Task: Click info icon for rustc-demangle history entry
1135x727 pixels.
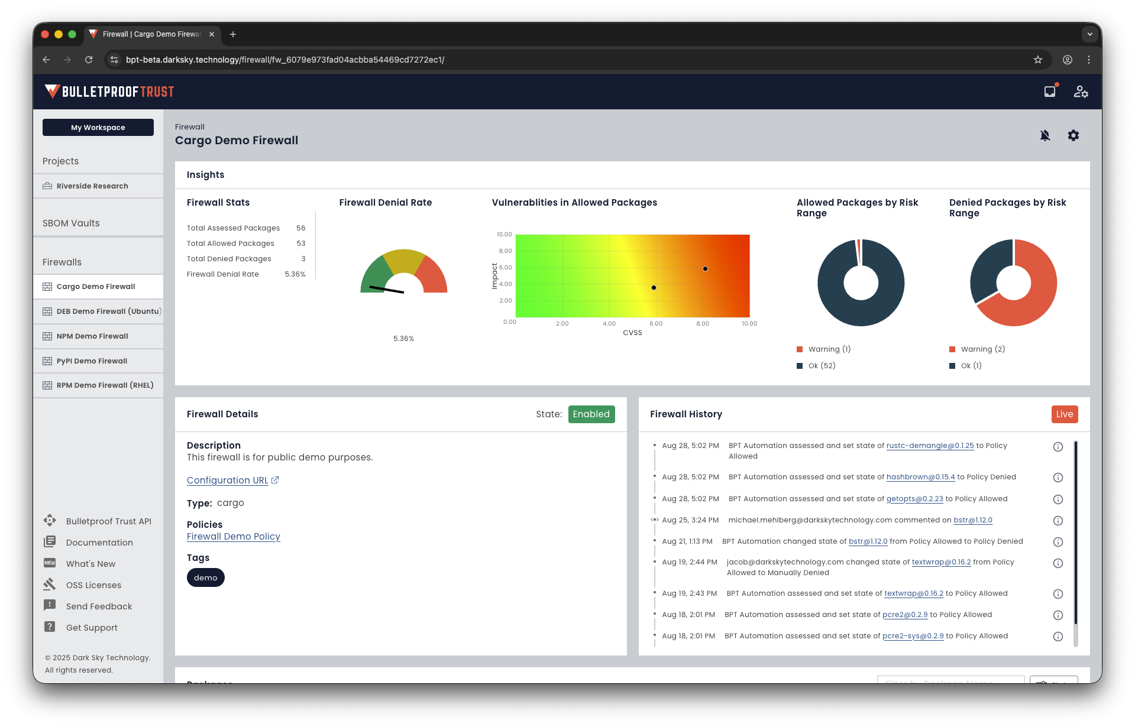Action: tap(1058, 447)
